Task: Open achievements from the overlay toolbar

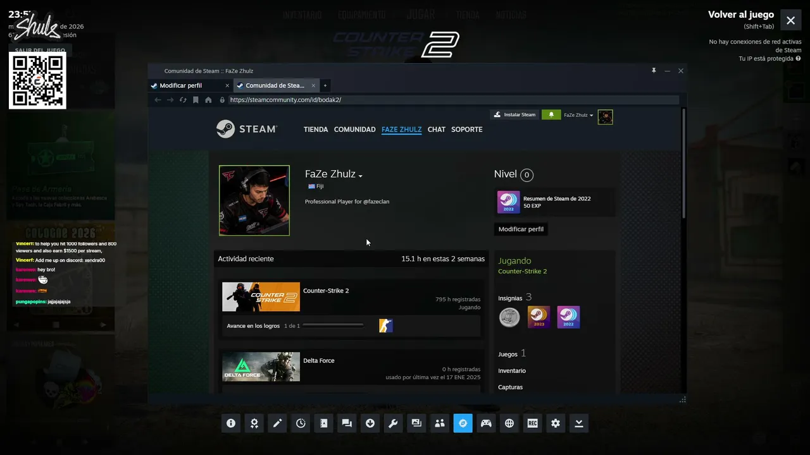Action: click(254, 423)
